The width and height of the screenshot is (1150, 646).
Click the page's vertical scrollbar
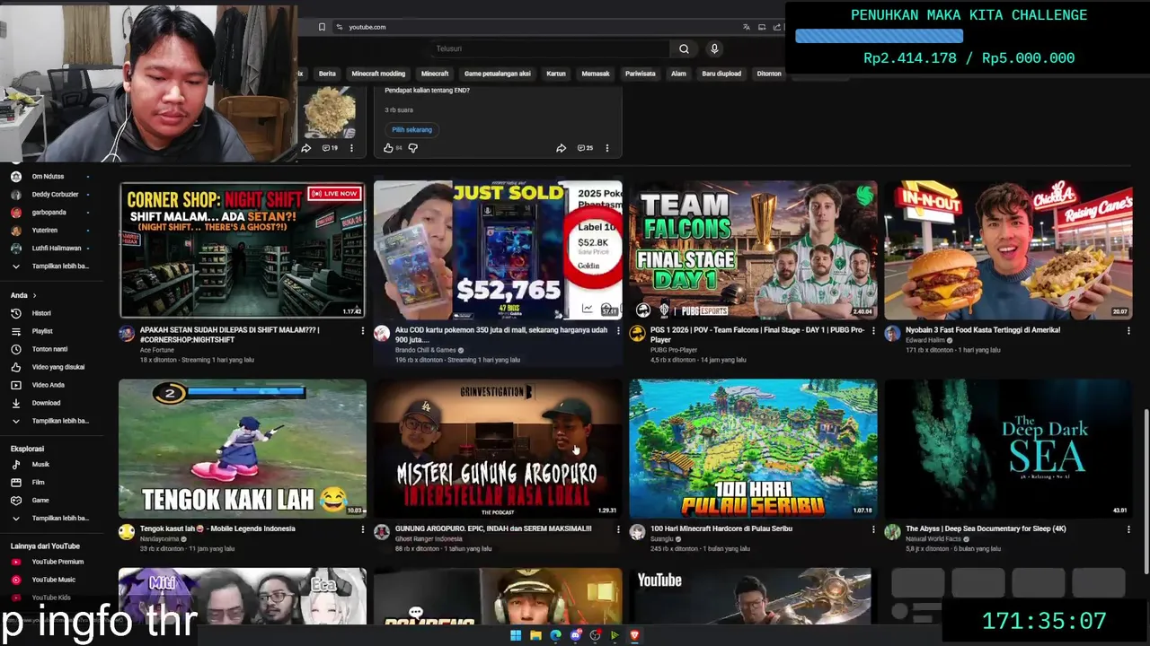pyautogui.click(x=1146, y=493)
